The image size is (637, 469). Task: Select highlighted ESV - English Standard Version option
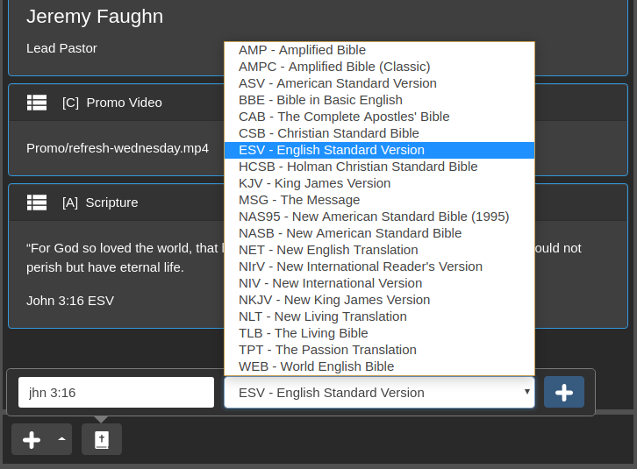[379, 150]
